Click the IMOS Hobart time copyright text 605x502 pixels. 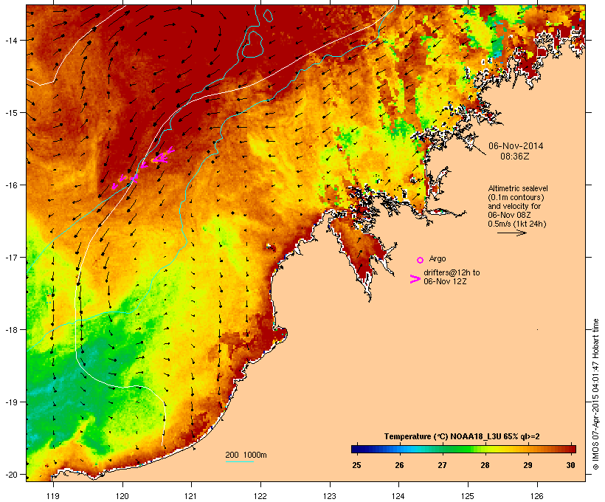(595, 394)
